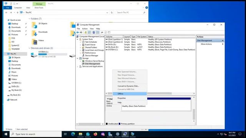Open the FOG folder in Quick access
This screenshot has width=246, height=138.
(13, 38)
